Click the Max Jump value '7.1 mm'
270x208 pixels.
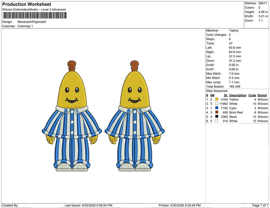pos(234,82)
